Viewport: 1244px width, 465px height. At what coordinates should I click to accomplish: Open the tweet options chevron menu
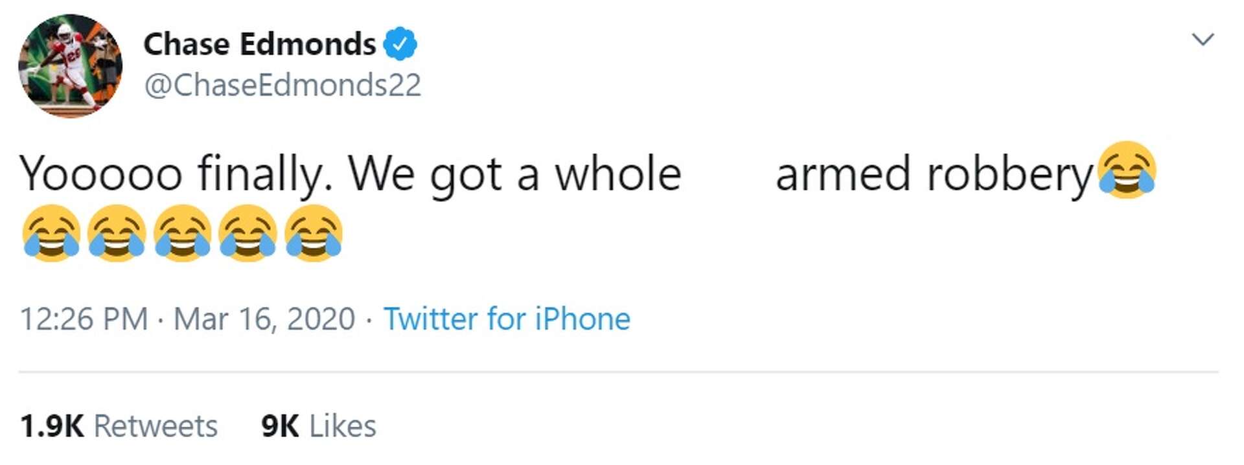tap(1203, 40)
